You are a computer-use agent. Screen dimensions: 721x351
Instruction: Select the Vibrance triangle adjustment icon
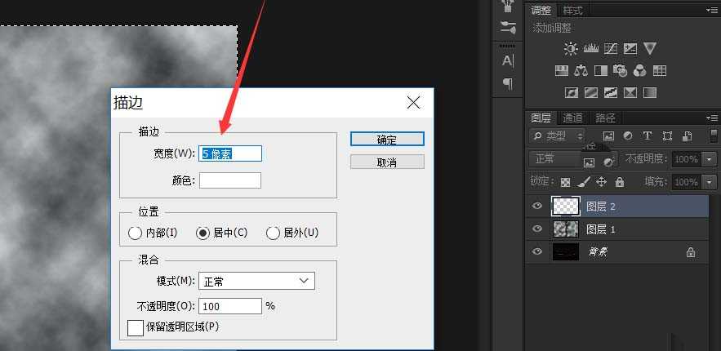[650, 49]
